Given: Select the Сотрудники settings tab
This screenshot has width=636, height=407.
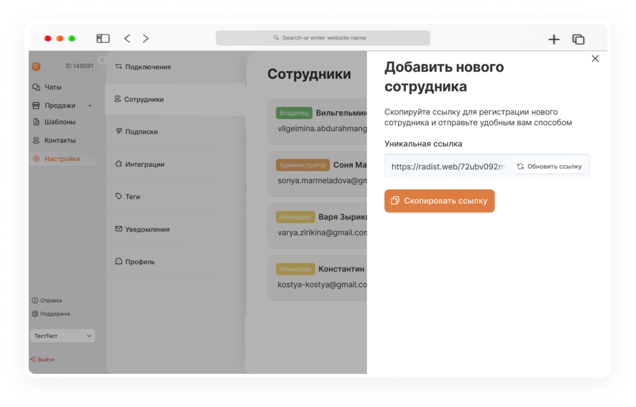Looking at the screenshot, I should tap(175, 99).
